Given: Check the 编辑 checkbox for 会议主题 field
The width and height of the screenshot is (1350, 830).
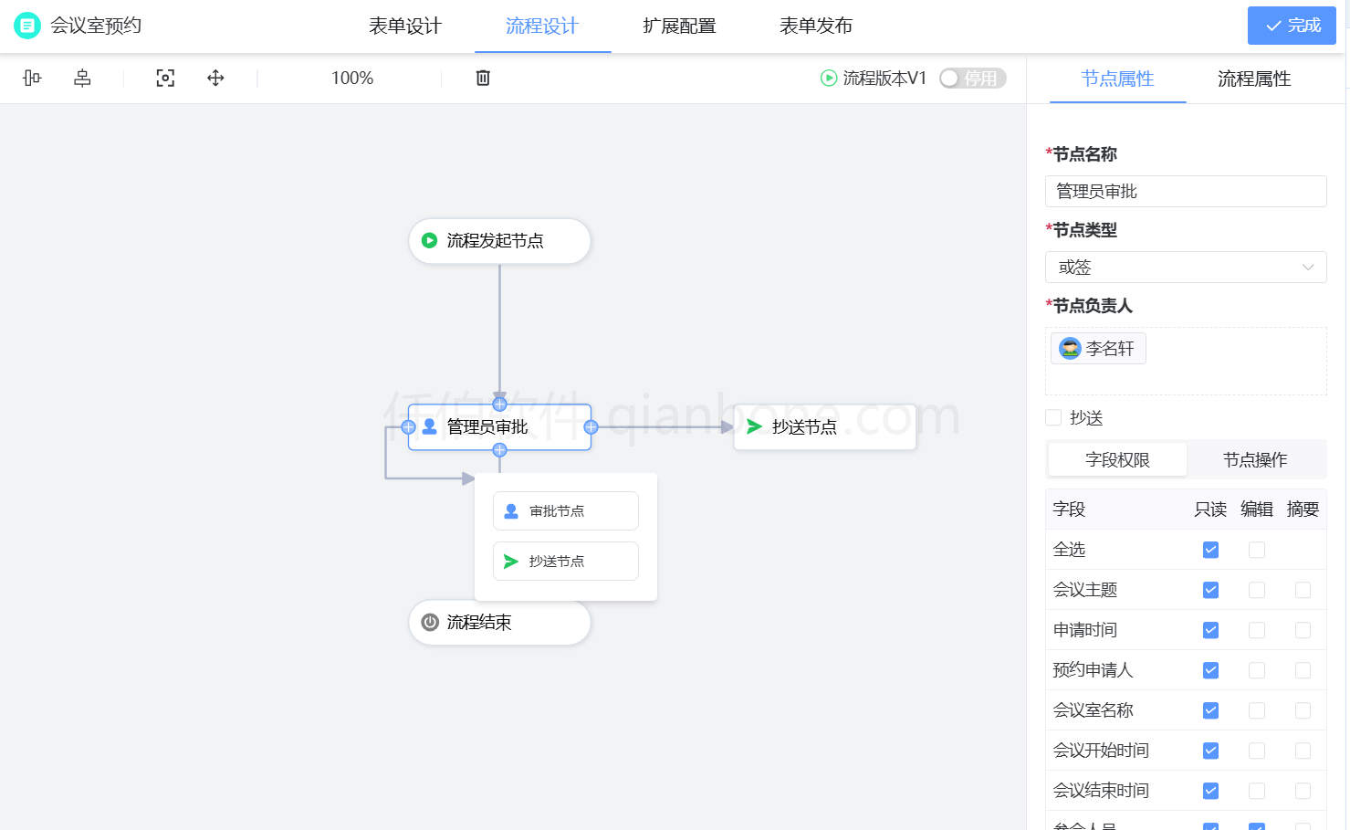Looking at the screenshot, I should (x=1257, y=590).
